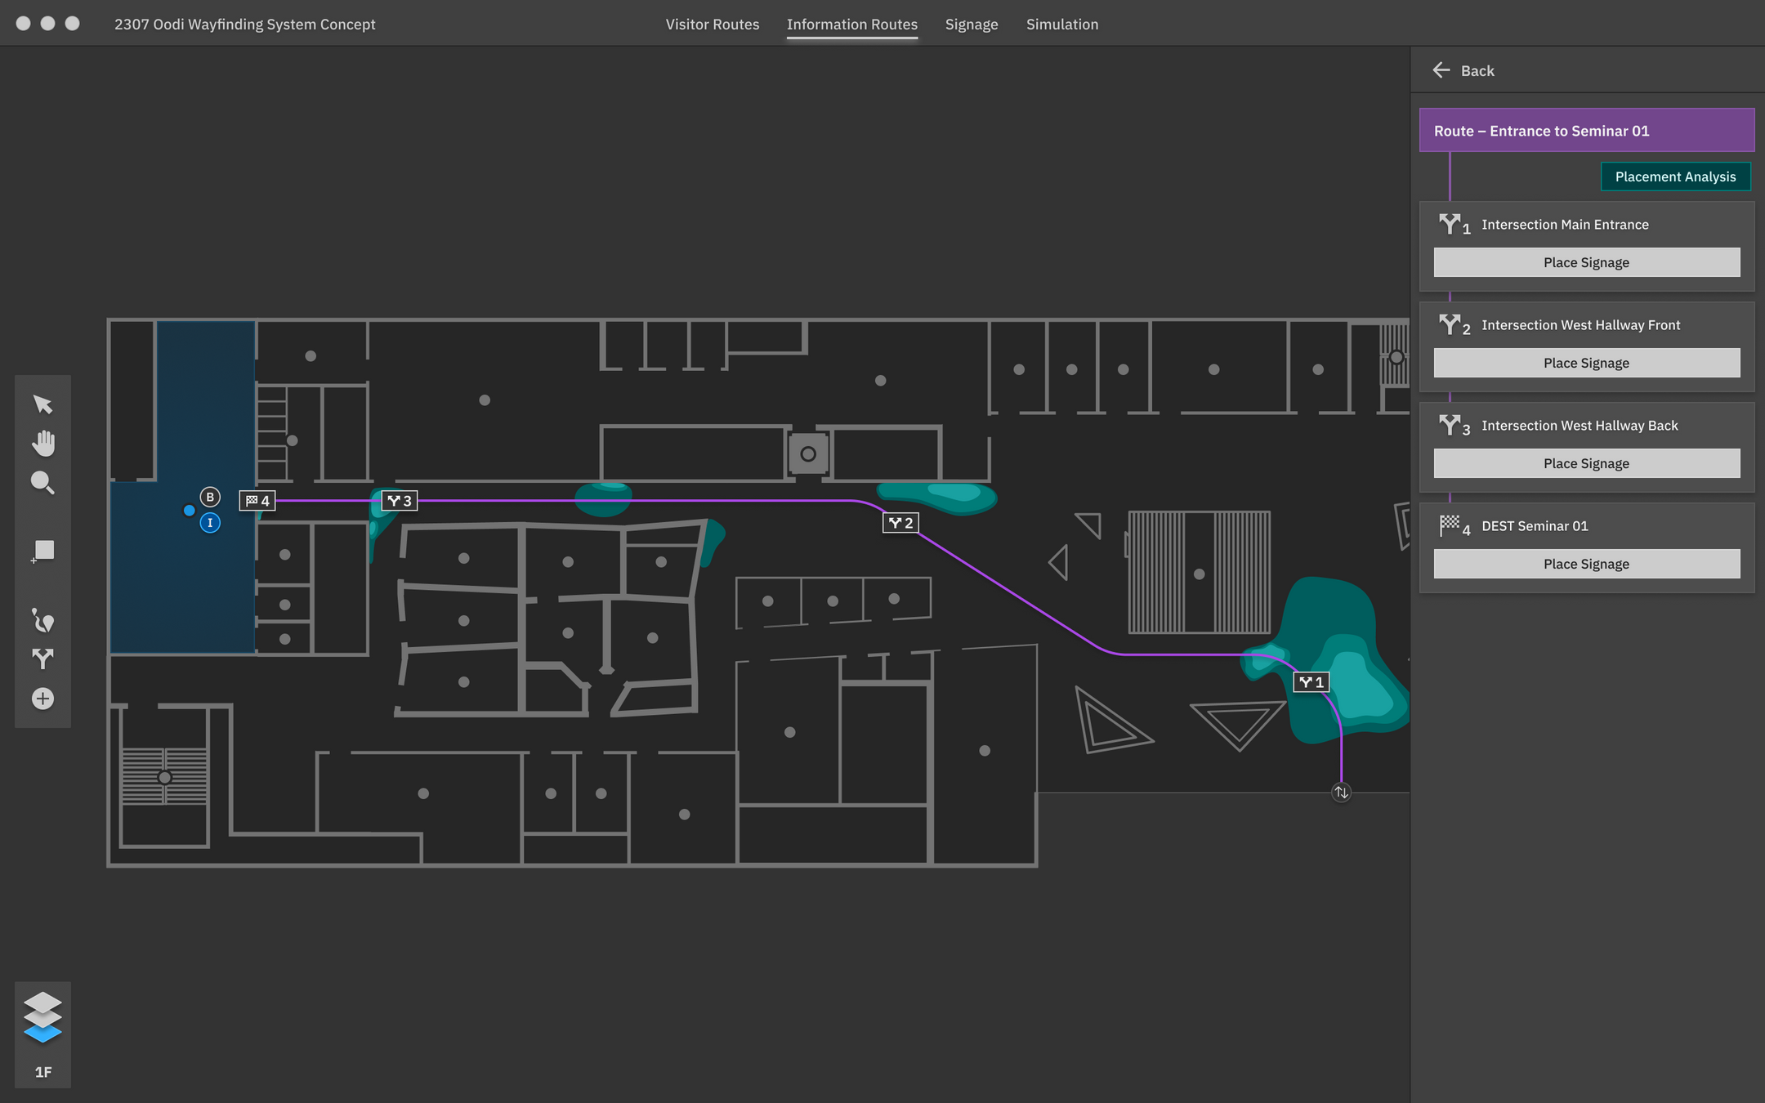Click intersection marker 2 on the map

[x=900, y=523]
